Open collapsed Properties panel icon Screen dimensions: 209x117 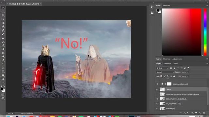point(152,13)
